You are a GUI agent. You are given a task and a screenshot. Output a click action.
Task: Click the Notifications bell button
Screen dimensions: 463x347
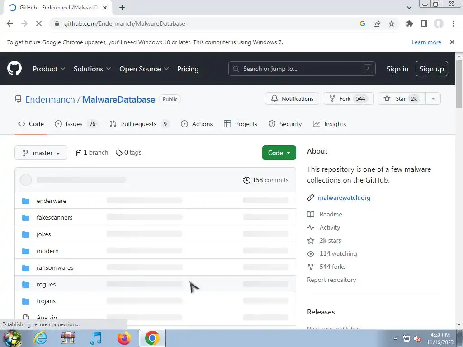[292, 98]
